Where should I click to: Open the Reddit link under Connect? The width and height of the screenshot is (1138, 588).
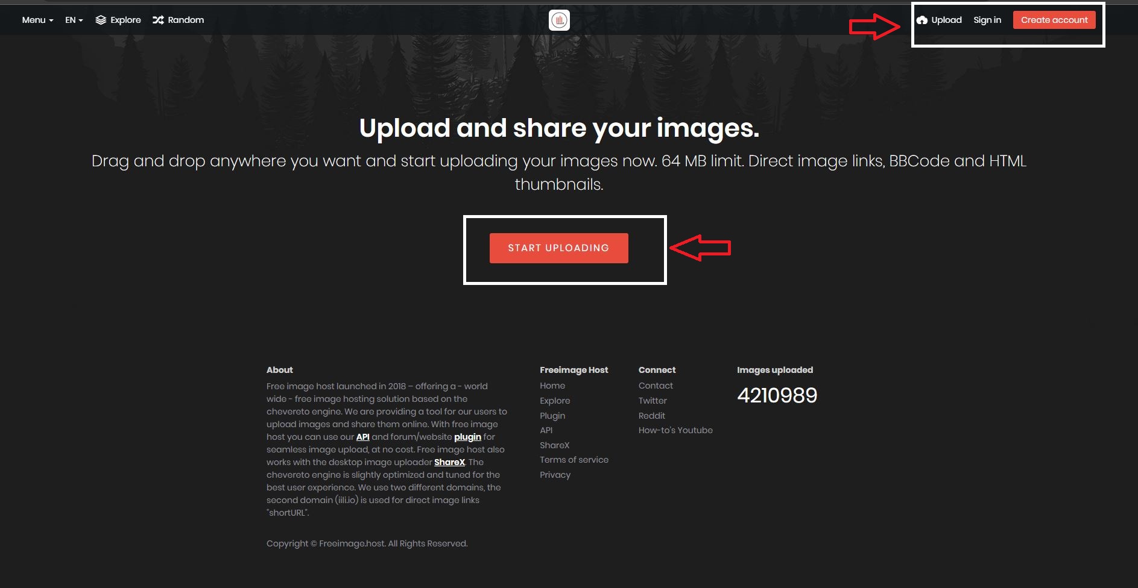(x=651, y=416)
